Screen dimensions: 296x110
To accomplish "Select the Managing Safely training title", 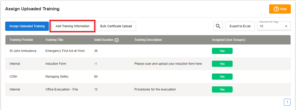I will [57, 77].
